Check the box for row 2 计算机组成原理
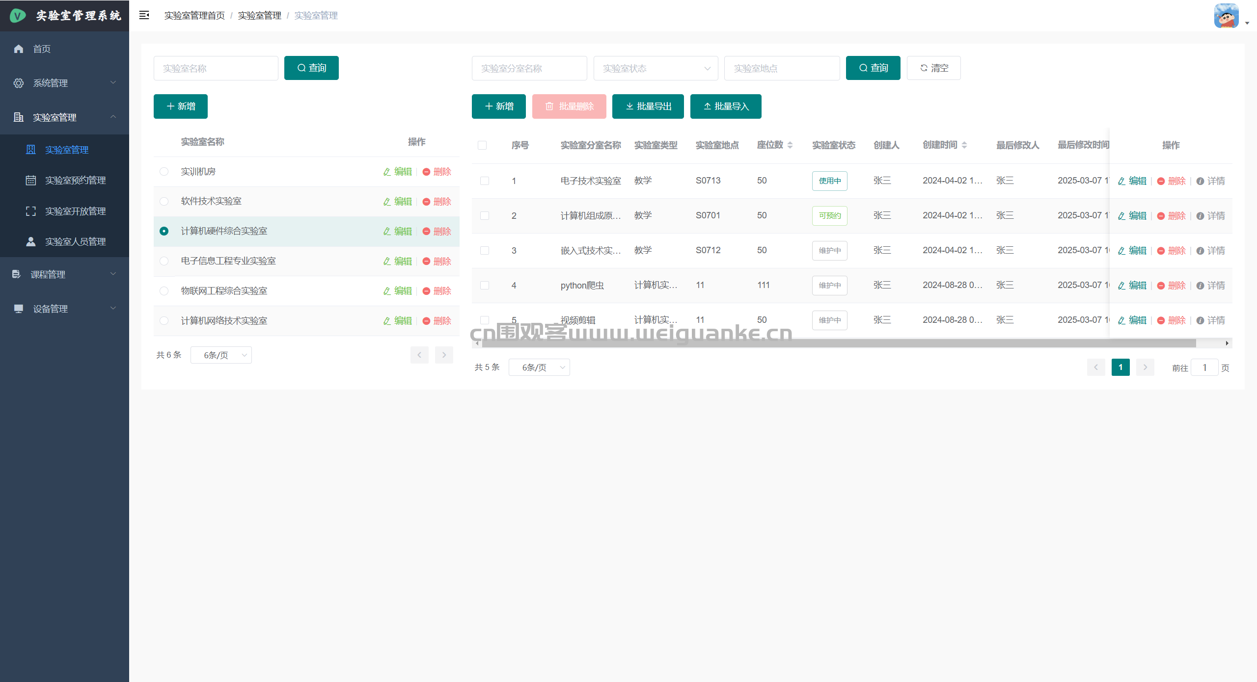The height and width of the screenshot is (682, 1257). click(x=485, y=216)
